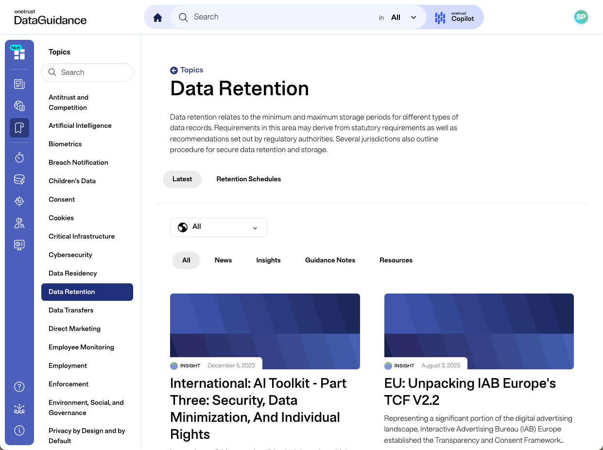Expand the jurisdiction 'All' filter dropdown
Screen dimensions: 603x450
(218, 227)
